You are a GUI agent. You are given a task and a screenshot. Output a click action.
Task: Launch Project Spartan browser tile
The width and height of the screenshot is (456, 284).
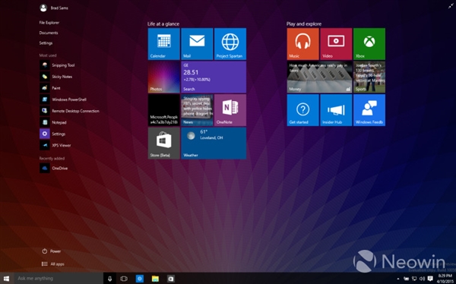(x=230, y=44)
